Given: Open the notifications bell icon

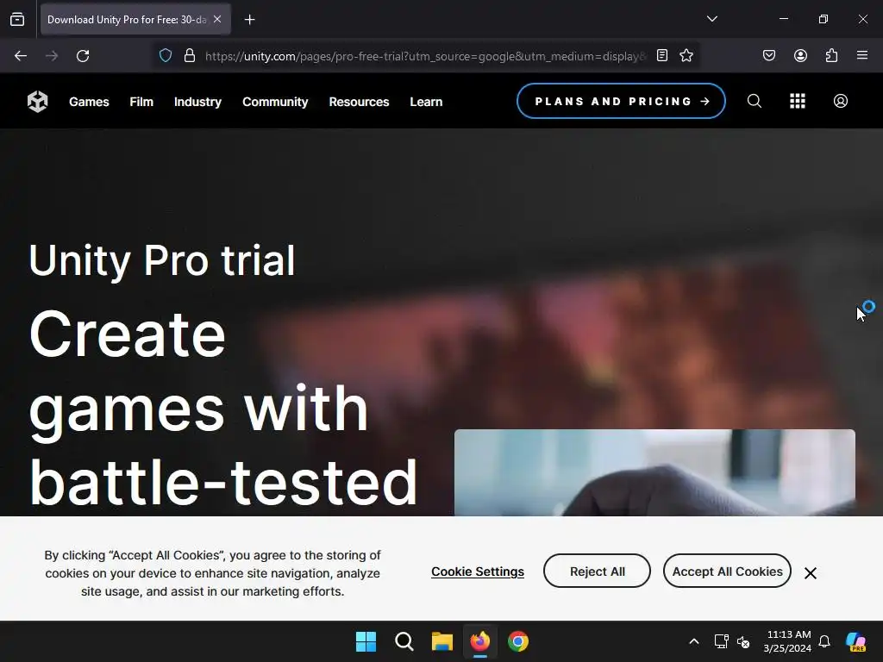Looking at the screenshot, I should point(824,641).
